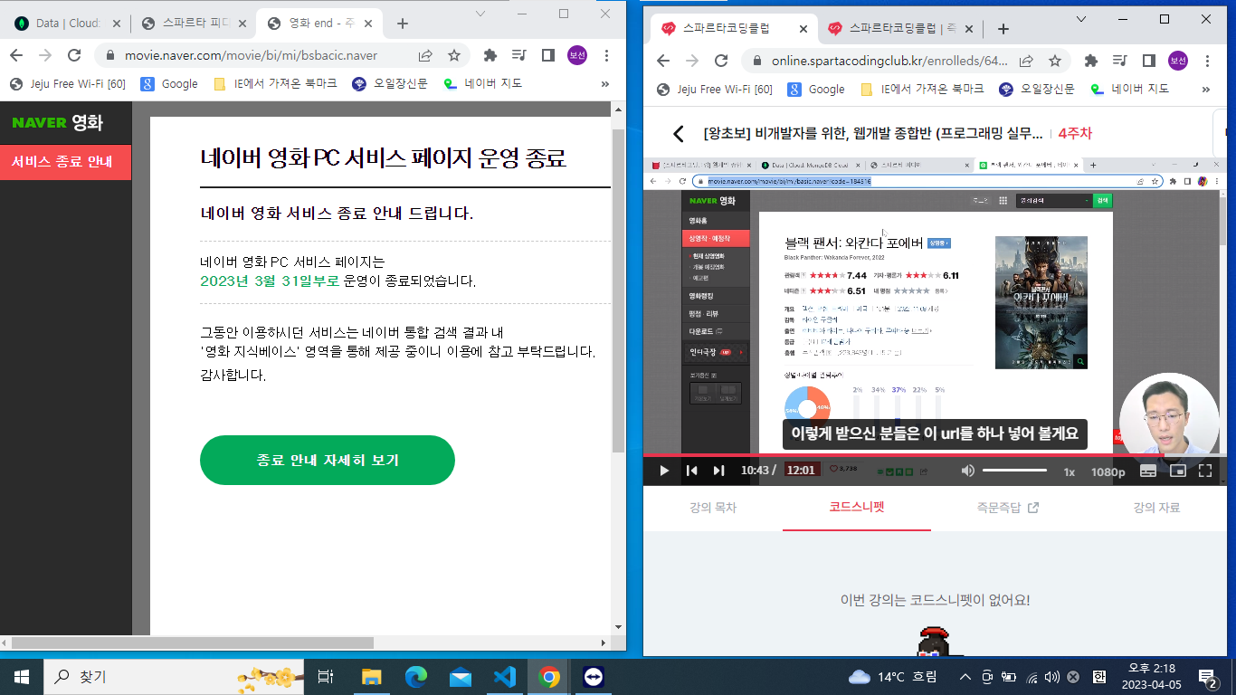The image size is (1236, 695).
Task: Share the movie.naver.com page from address bar
Action: (x=425, y=55)
